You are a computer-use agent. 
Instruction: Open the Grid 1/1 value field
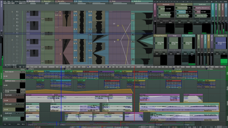point(5,3)
